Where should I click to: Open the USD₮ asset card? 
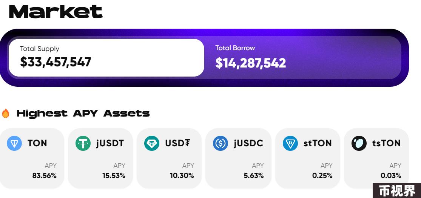[169, 158]
